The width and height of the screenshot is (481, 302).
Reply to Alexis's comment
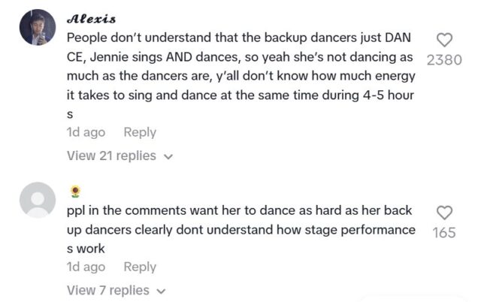pyautogui.click(x=140, y=132)
